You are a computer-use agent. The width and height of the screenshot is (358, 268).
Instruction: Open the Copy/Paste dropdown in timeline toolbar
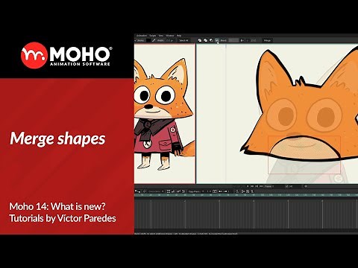(196, 191)
